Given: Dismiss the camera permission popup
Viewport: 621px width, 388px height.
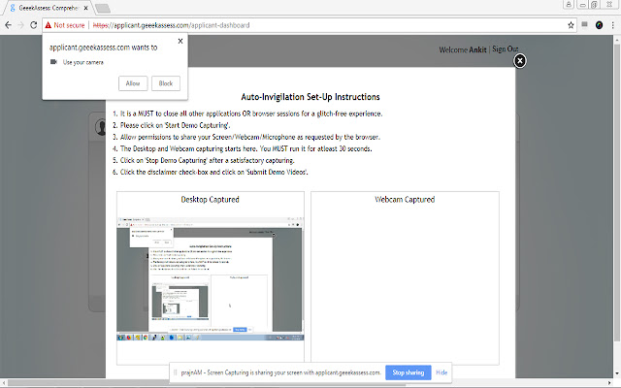Looking at the screenshot, I should tap(180, 41).
